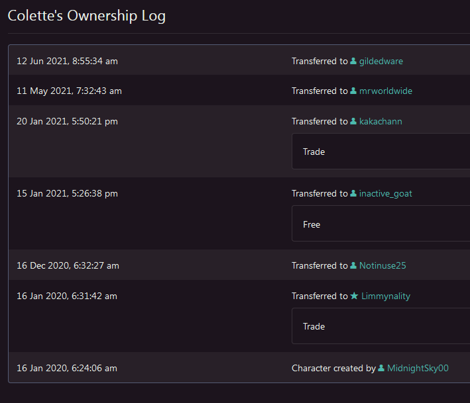Click the 16 Dec 2020 timestamp entry
The width and height of the screenshot is (470, 403).
point(68,265)
